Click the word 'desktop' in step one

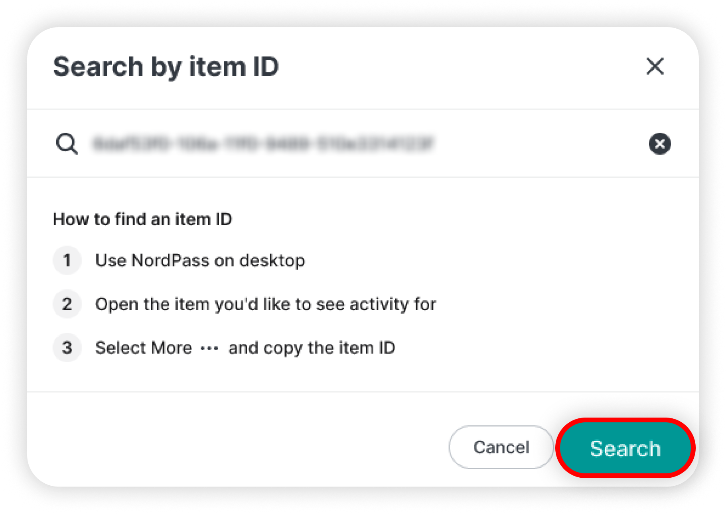[272, 261]
